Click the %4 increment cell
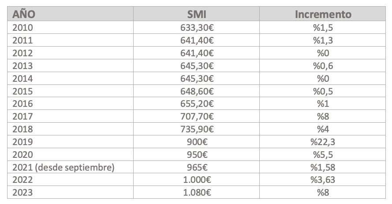This screenshot has width=392, height=204. click(x=323, y=129)
